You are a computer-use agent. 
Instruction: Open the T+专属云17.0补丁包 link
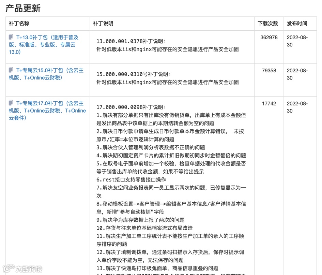point(47,111)
